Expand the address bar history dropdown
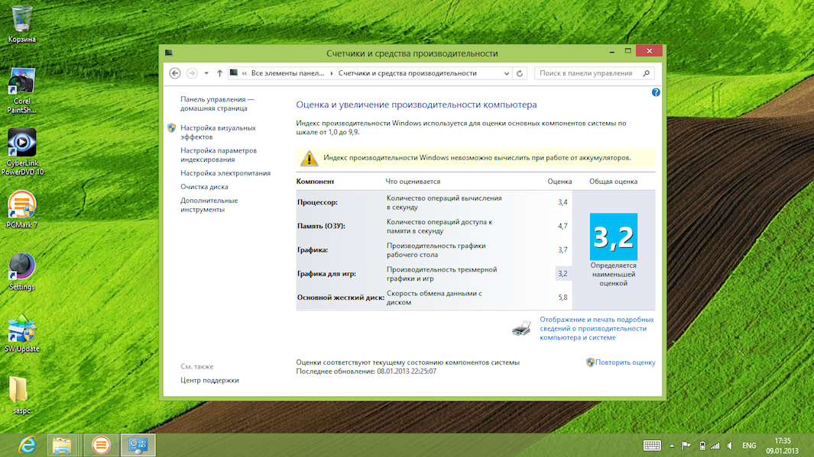The height and width of the screenshot is (457, 814). pyautogui.click(x=506, y=73)
